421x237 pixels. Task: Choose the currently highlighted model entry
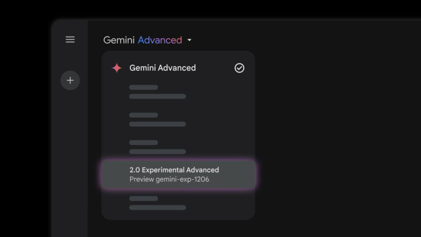click(174, 174)
